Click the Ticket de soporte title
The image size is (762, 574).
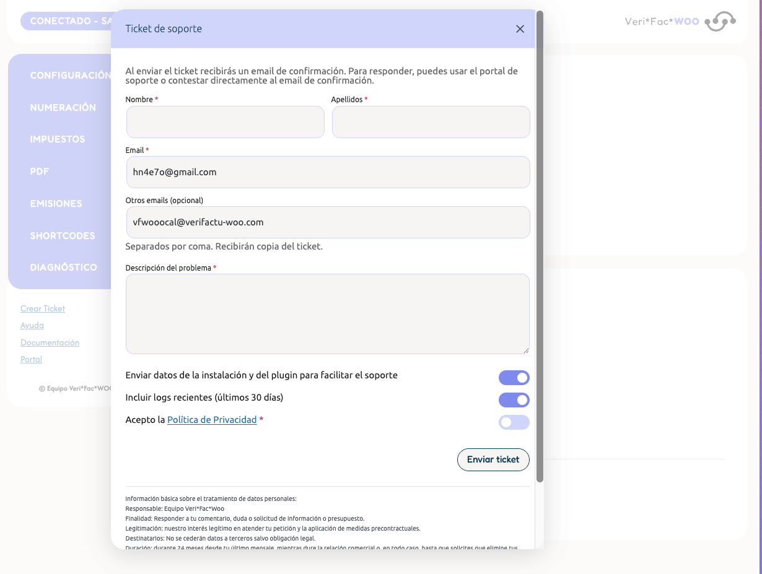click(164, 28)
